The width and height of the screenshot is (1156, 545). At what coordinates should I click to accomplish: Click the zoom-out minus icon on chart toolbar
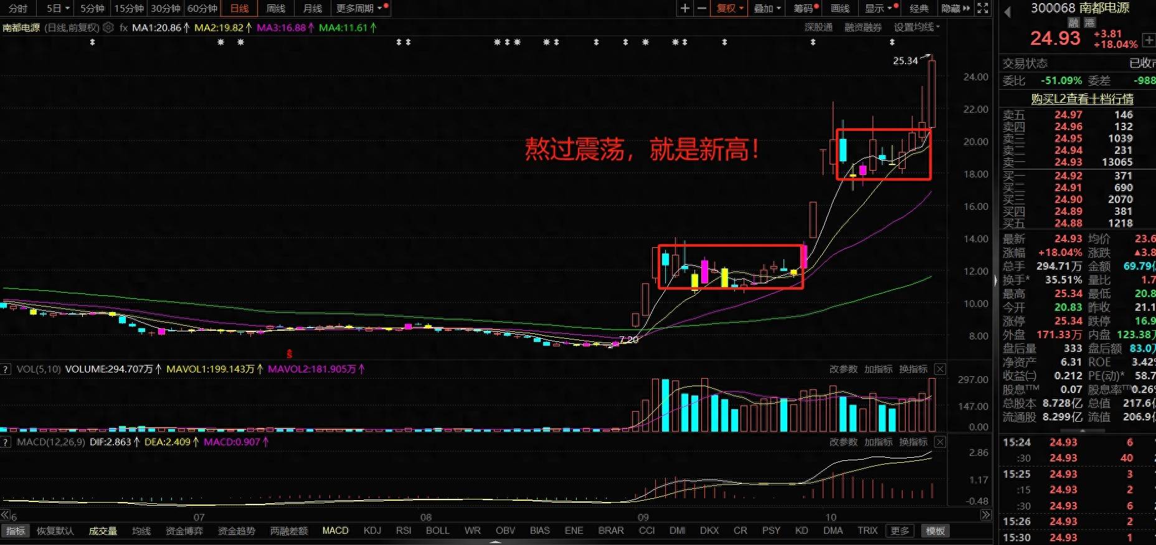point(702,8)
